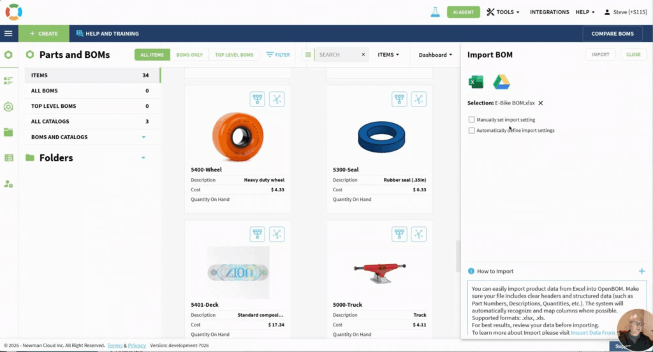Open the Items dropdown
This screenshot has height=352, width=653.
pyautogui.click(x=388, y=55)
